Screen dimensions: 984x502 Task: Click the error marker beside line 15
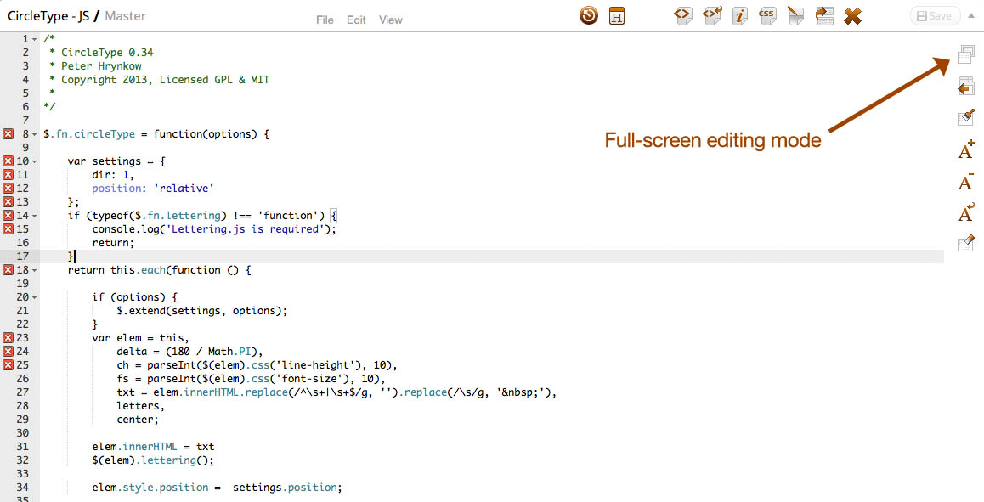[x=6, y=228]
